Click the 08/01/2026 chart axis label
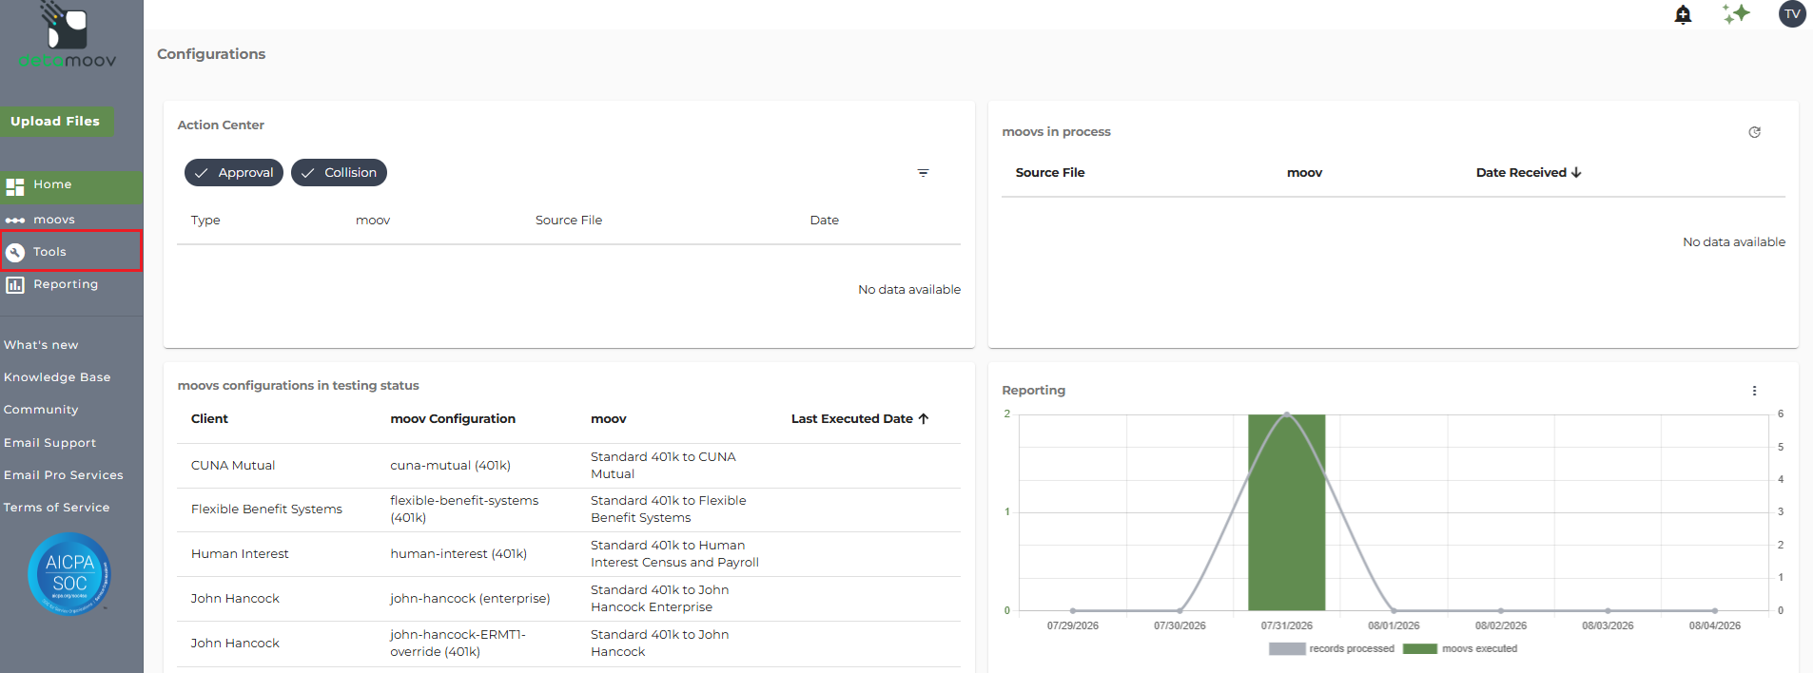 coord(1394,625)
